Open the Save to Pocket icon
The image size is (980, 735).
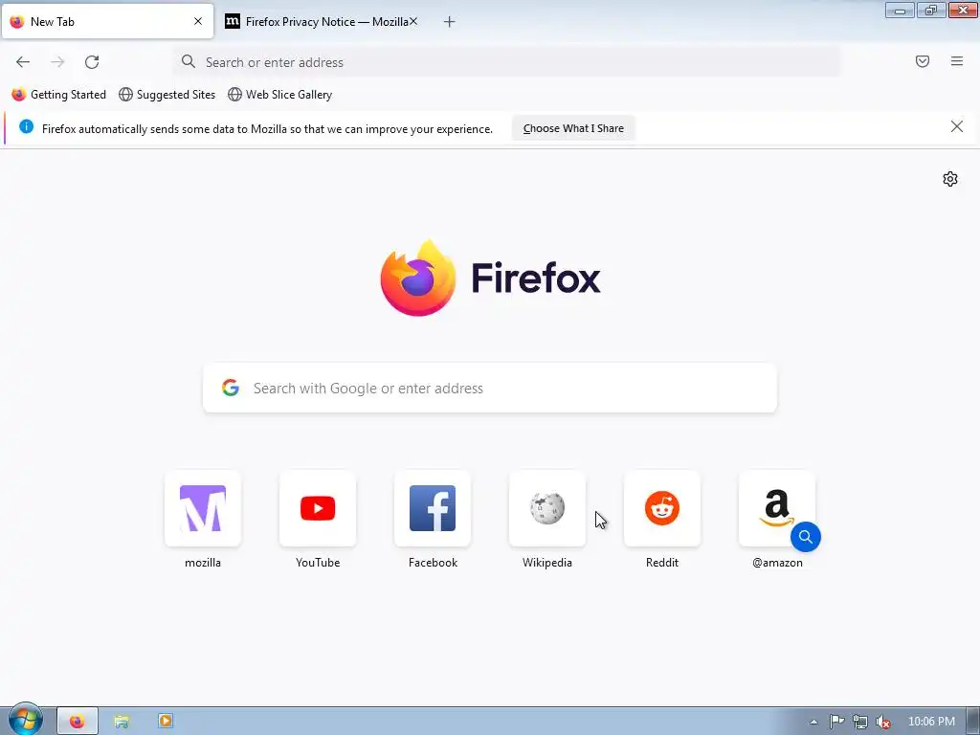(923, 61)
